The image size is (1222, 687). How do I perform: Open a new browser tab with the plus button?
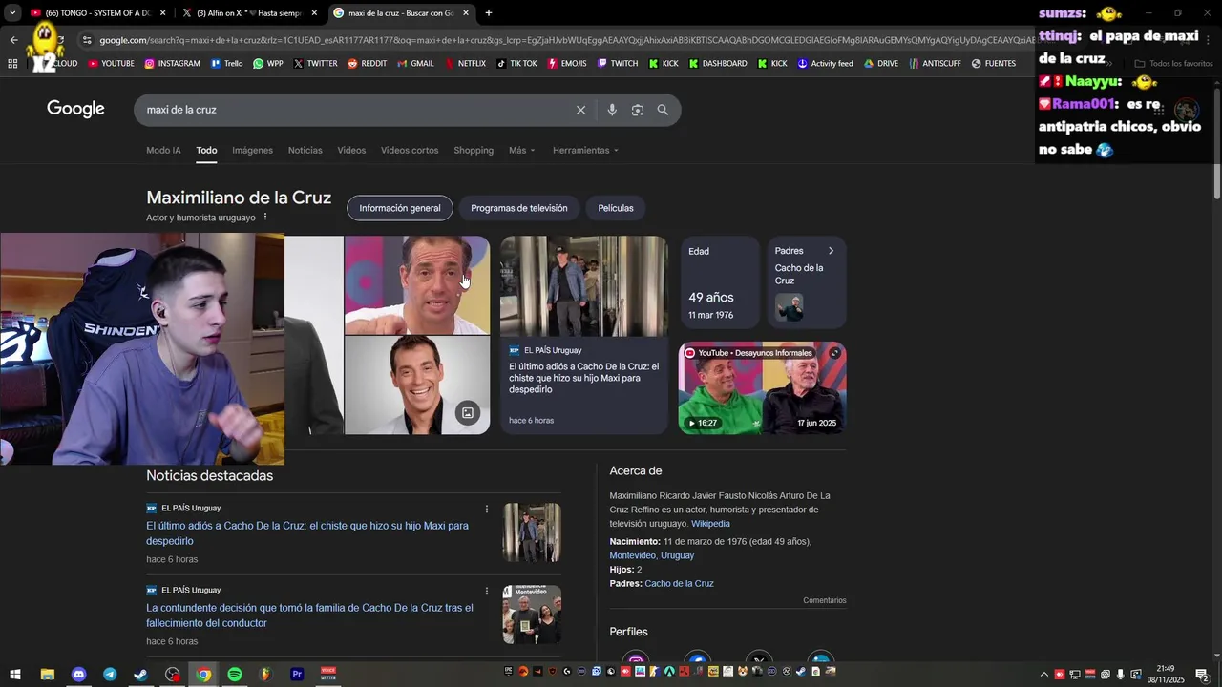489,13
